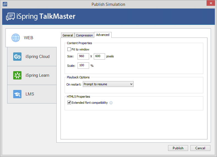Click the WEB globe icon
Viewport: 217px width, 157px height.
click(16, 38)
